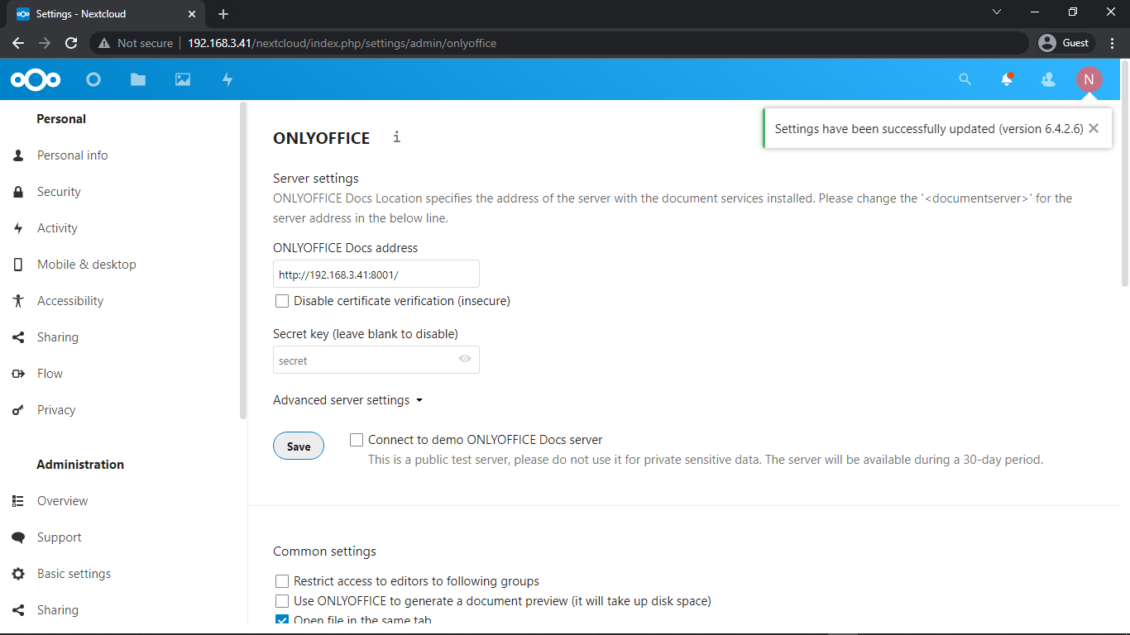The width and height of the screenshot is (1130, 635).
Task: Click the sidebar scrollbar
Action: [242, 260]
